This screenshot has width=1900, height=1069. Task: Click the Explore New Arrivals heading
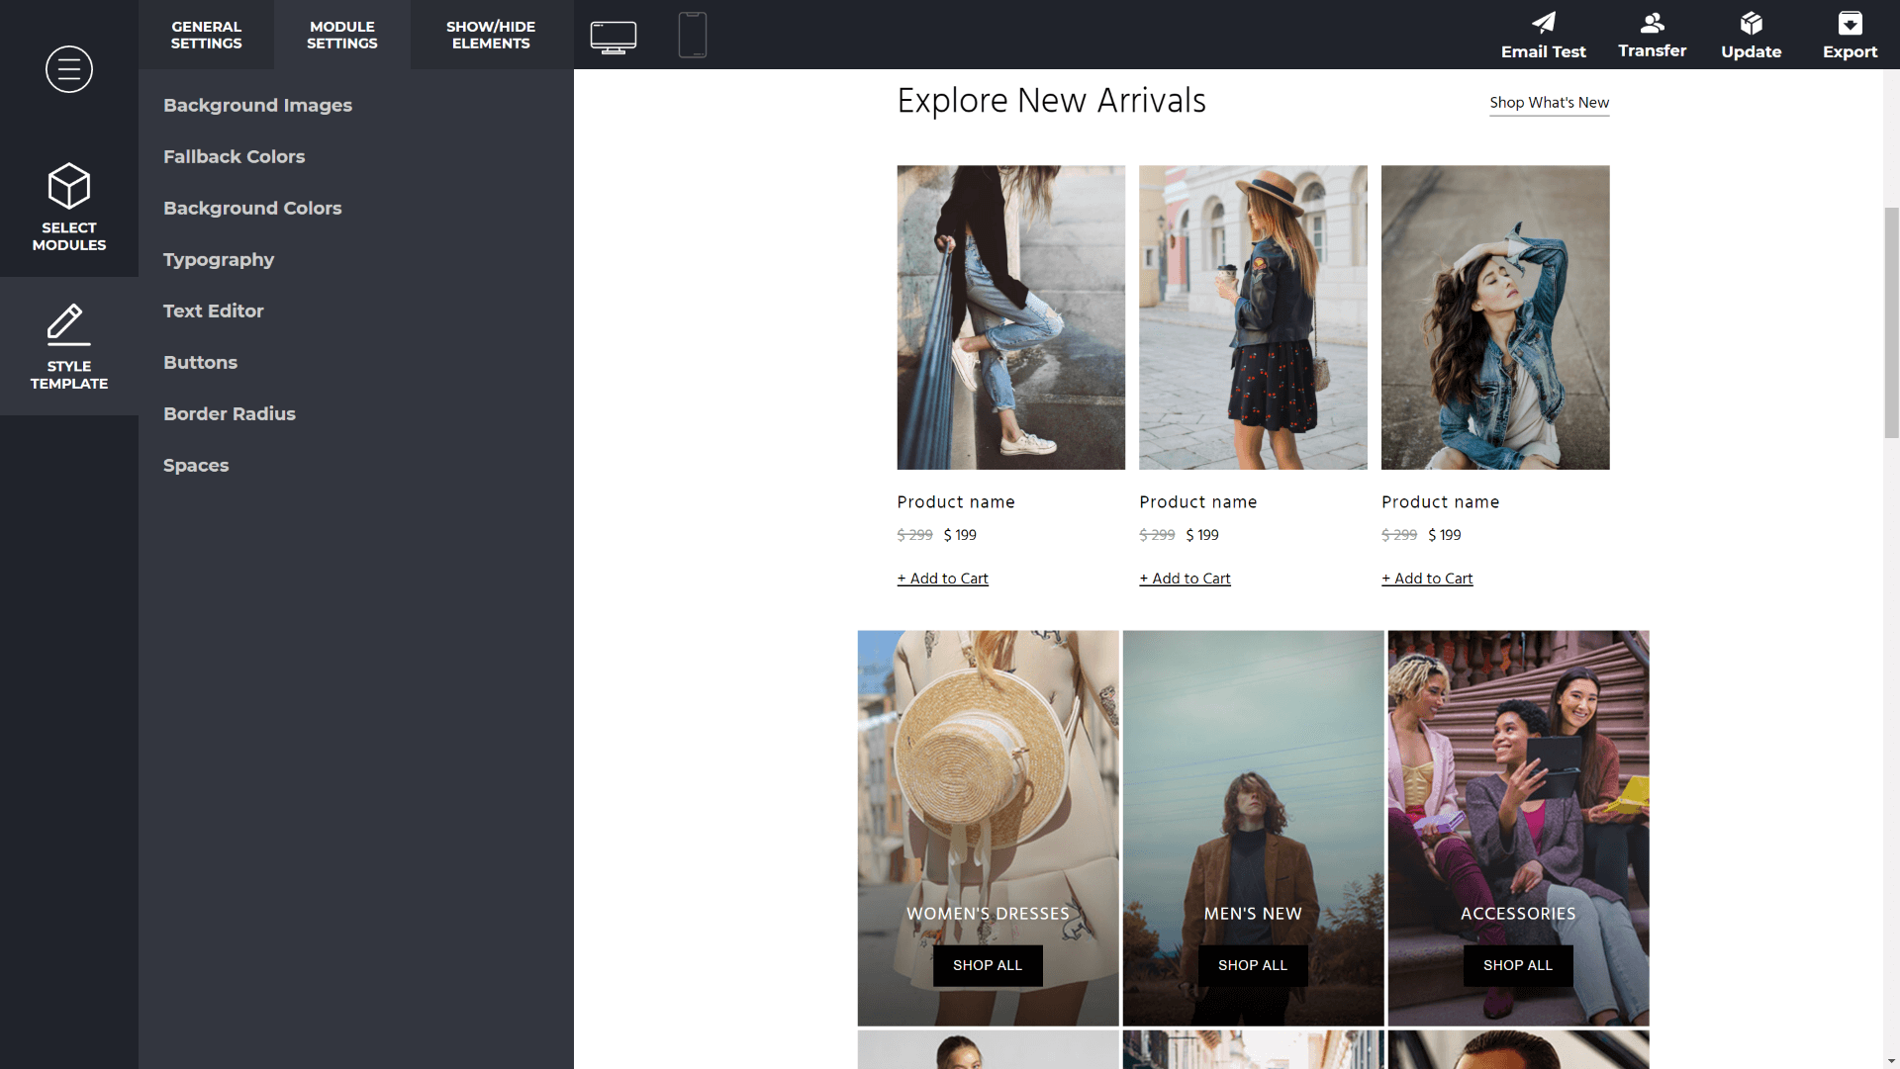[x=1051, y=101]
